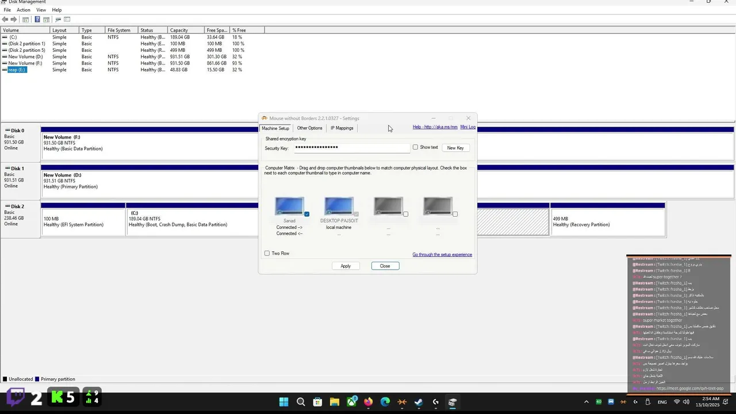The height and width of the screenshot is (414, 736).
Task: Check the box beside third empty computer
Action: tap(405, 214)
